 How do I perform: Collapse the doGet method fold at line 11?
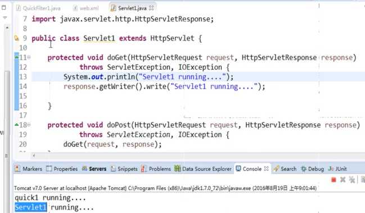(29, 57)
